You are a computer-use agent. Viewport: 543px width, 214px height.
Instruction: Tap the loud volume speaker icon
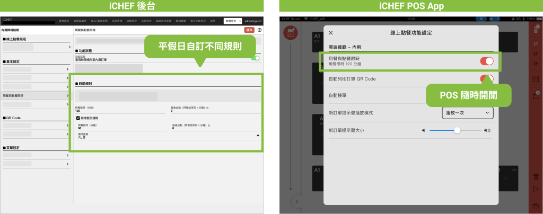tap(488, 130)
